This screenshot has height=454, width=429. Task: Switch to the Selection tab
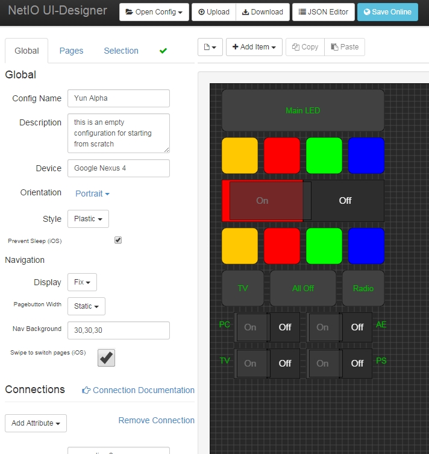click(x=121, y=51)
